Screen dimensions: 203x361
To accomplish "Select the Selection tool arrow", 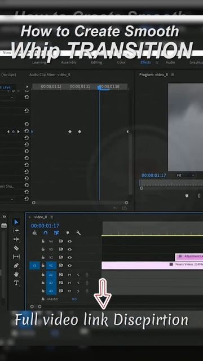I will pyautogui.click(x=16, y=222).
